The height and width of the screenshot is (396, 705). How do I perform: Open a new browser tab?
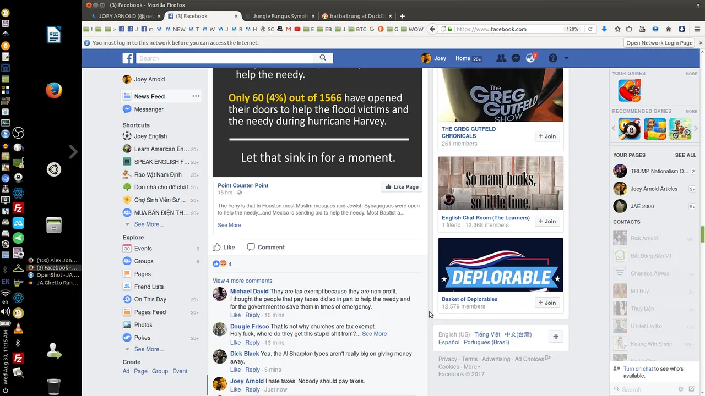402,16
